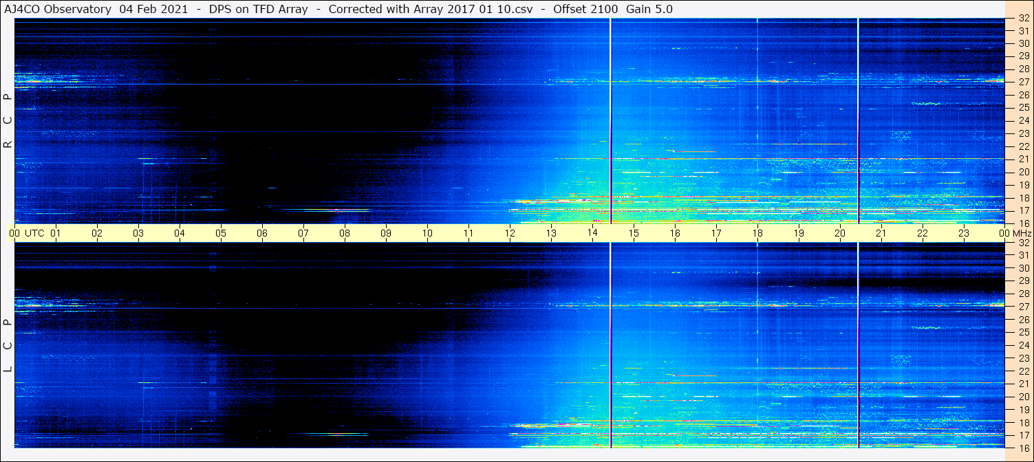
Task: Click the 29 MHz tick in LCP panel
Action: click(1024, 281)
